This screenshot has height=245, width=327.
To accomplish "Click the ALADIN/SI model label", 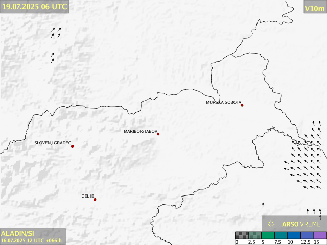I will point(17,233).
